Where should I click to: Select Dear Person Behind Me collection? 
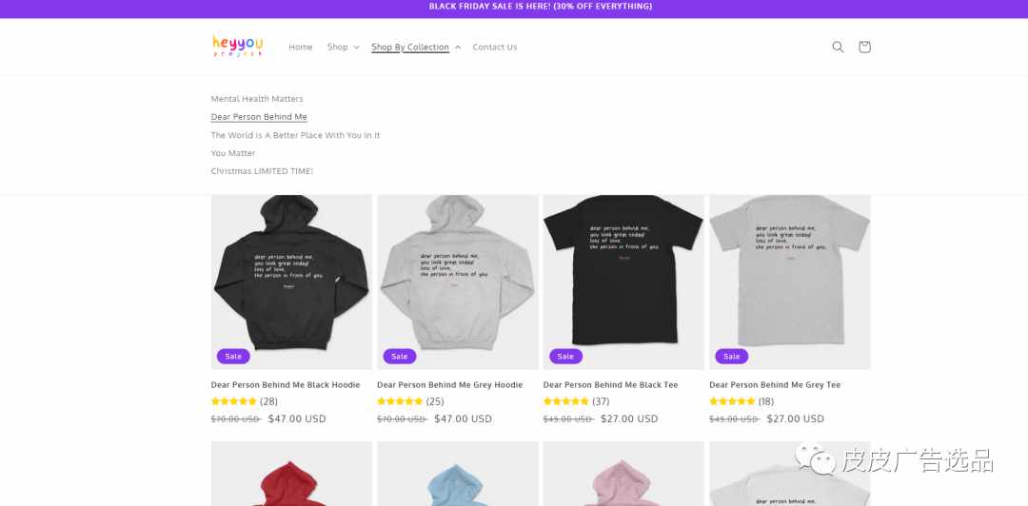[259, 117]
